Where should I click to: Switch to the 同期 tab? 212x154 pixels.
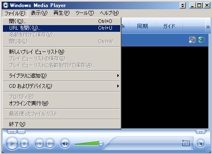142,26
